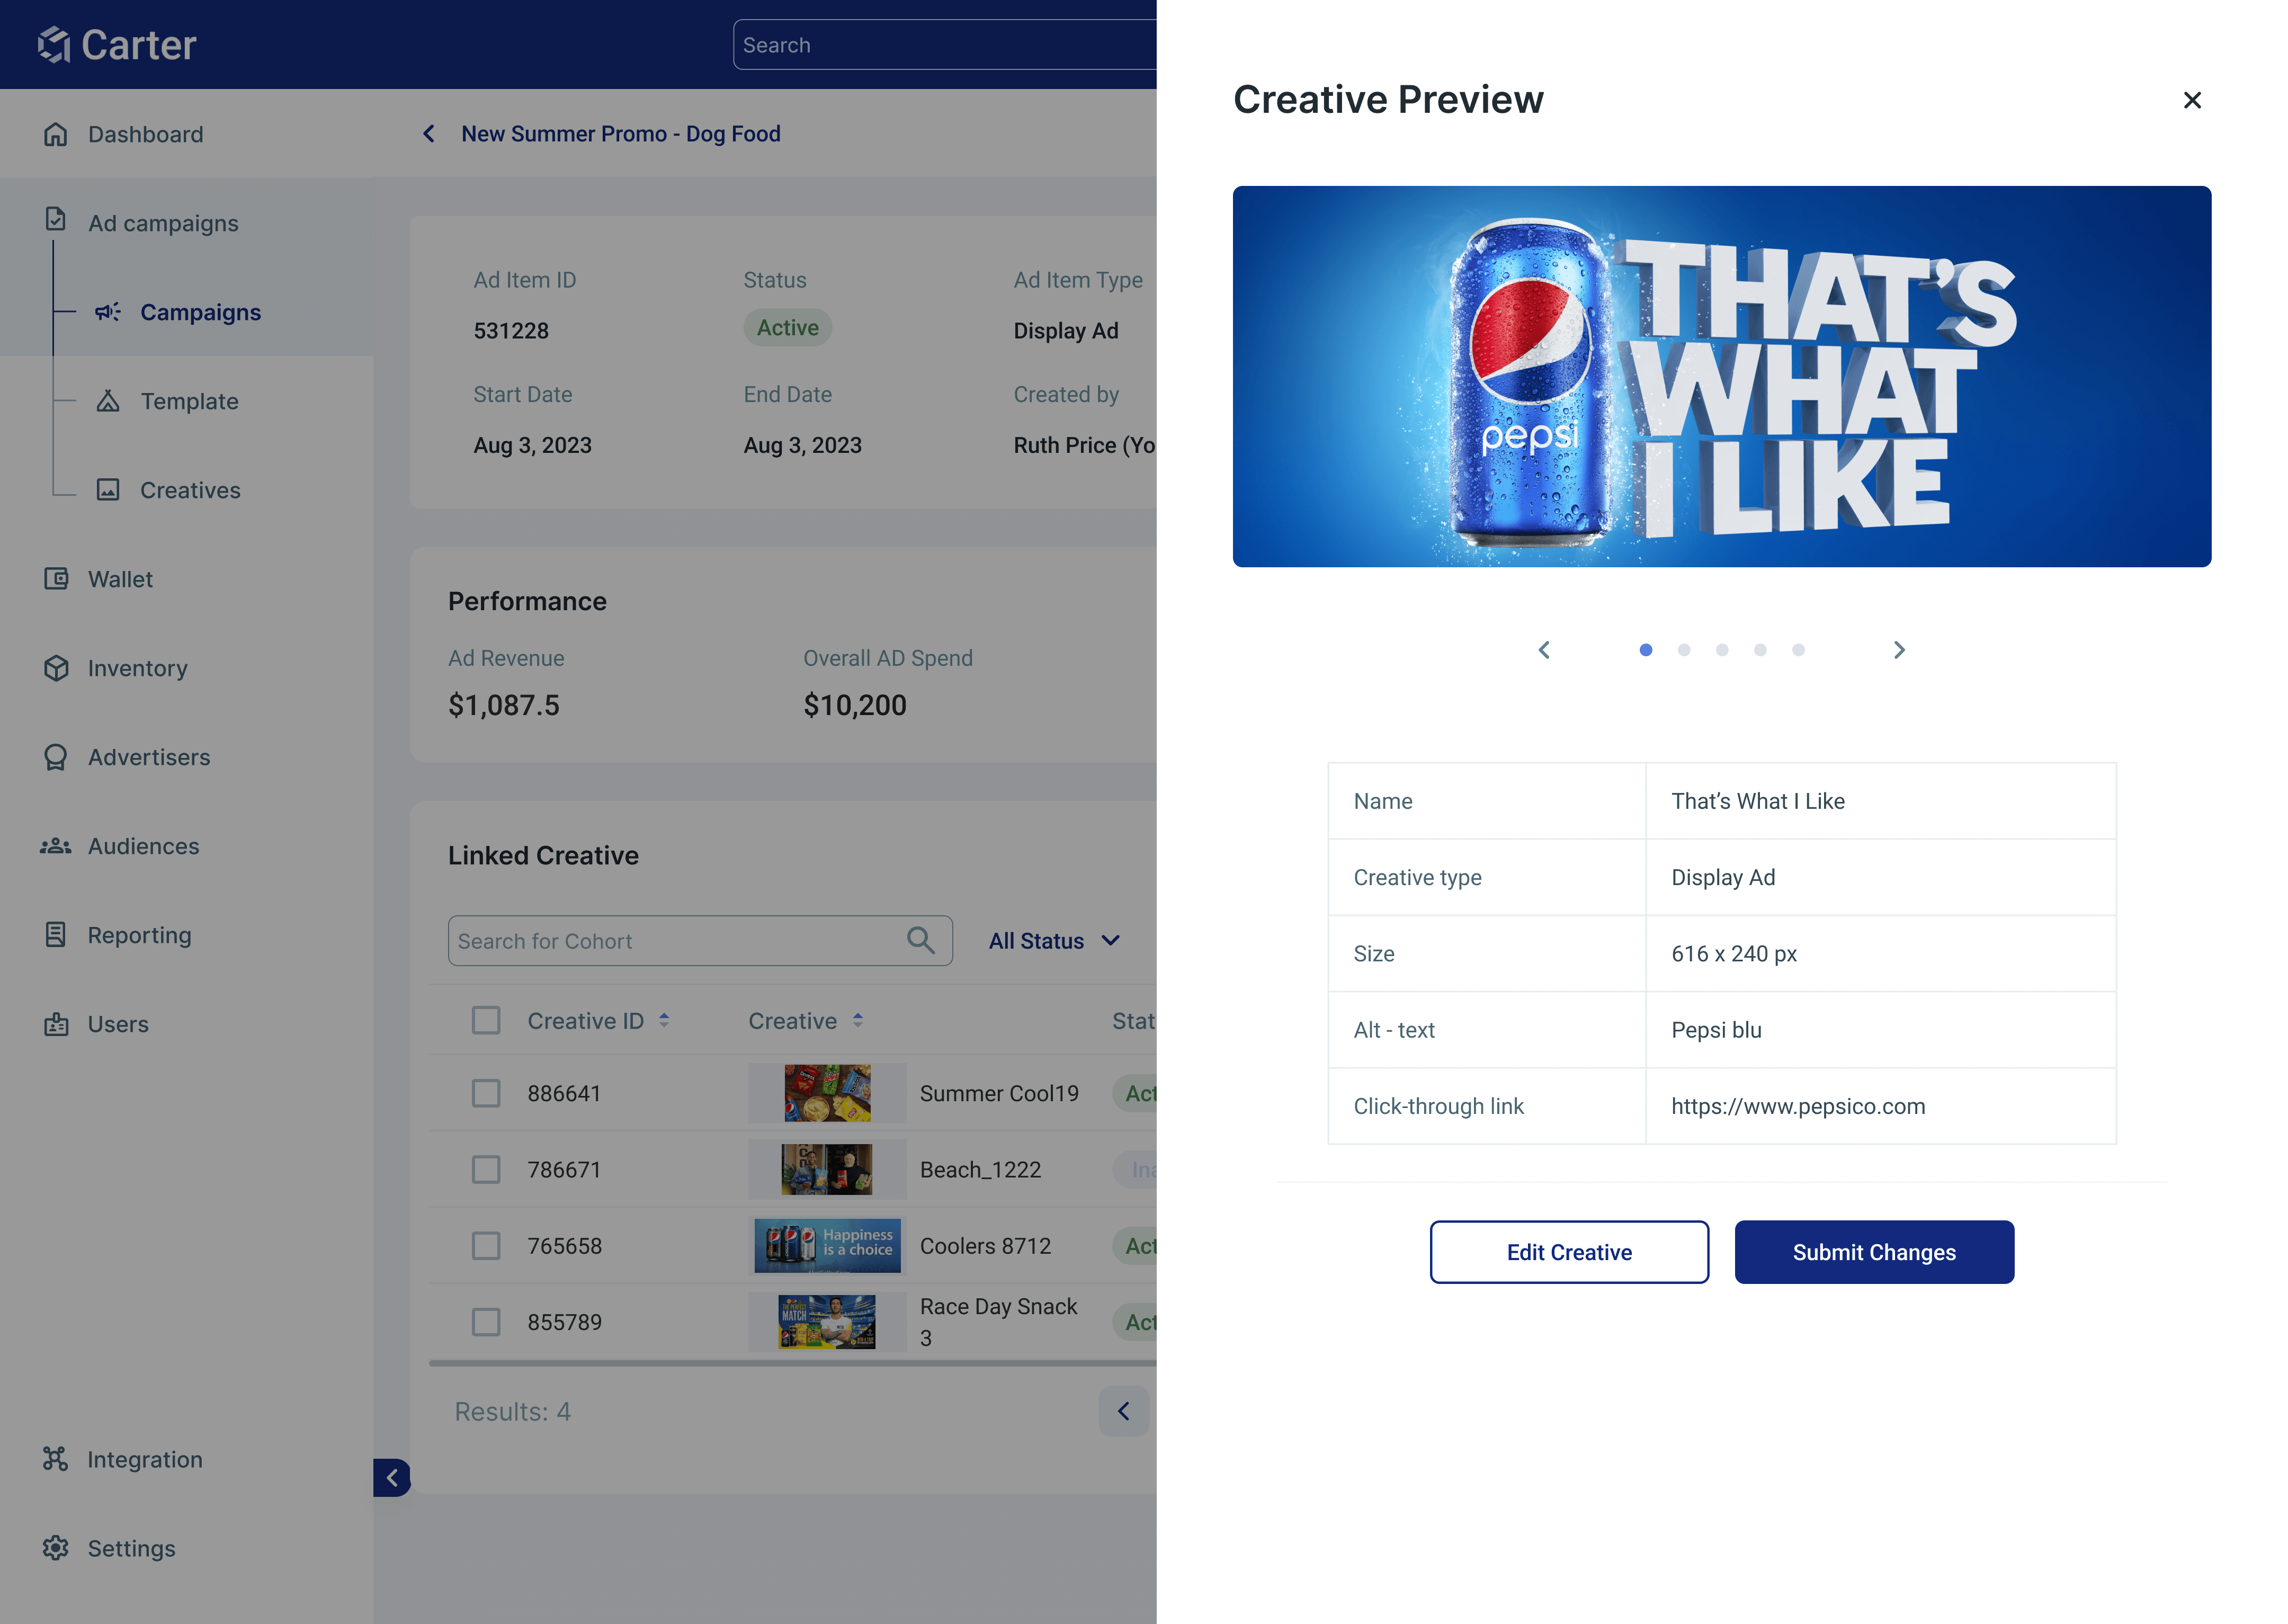Open Dashboard via the home icon
The height and width of the screenshot is (1624, 2288).
click(x=55, y=133)
